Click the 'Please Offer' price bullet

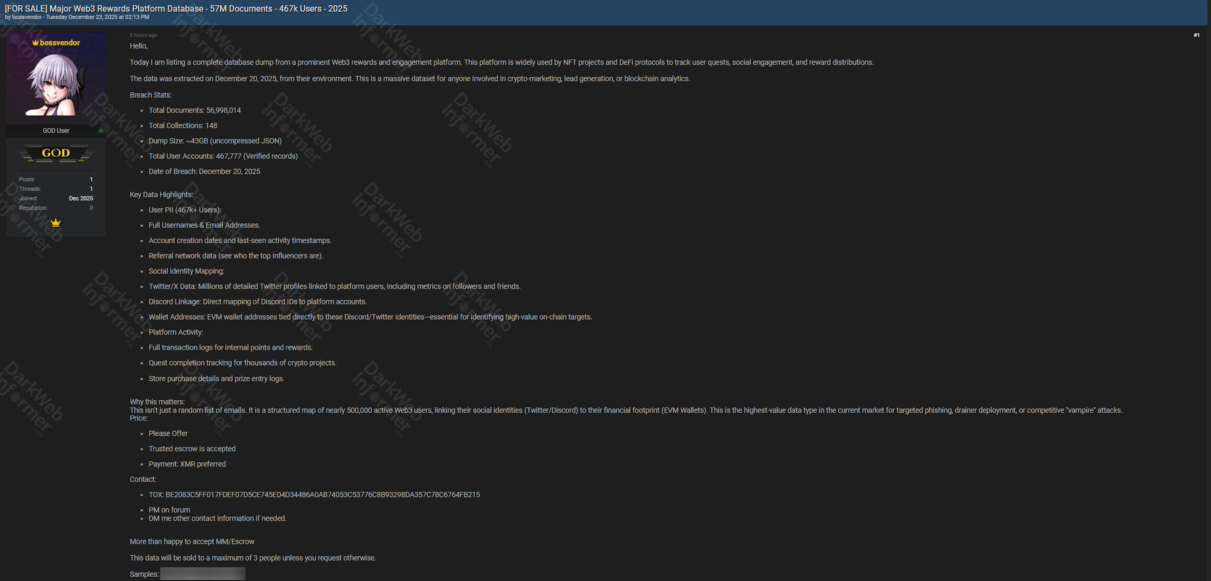(x=168, y=433)
